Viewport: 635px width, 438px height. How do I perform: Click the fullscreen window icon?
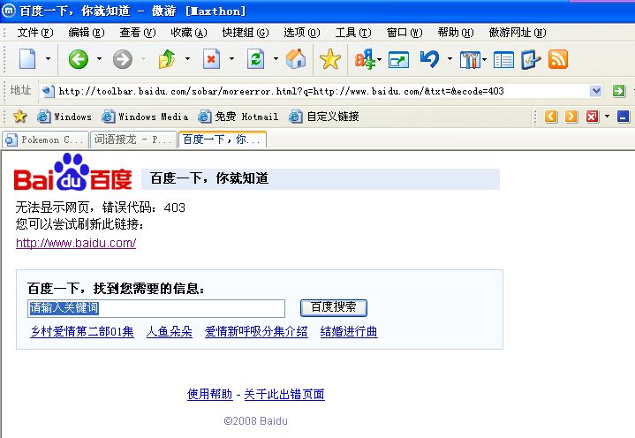point(398,60)
